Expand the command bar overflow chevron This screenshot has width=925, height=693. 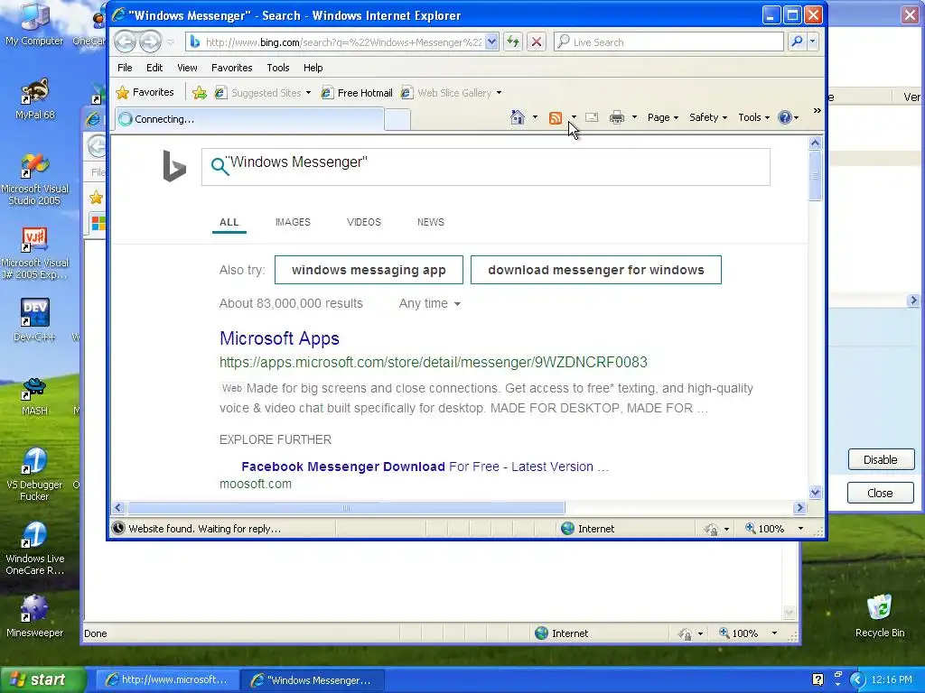point(817,111)
